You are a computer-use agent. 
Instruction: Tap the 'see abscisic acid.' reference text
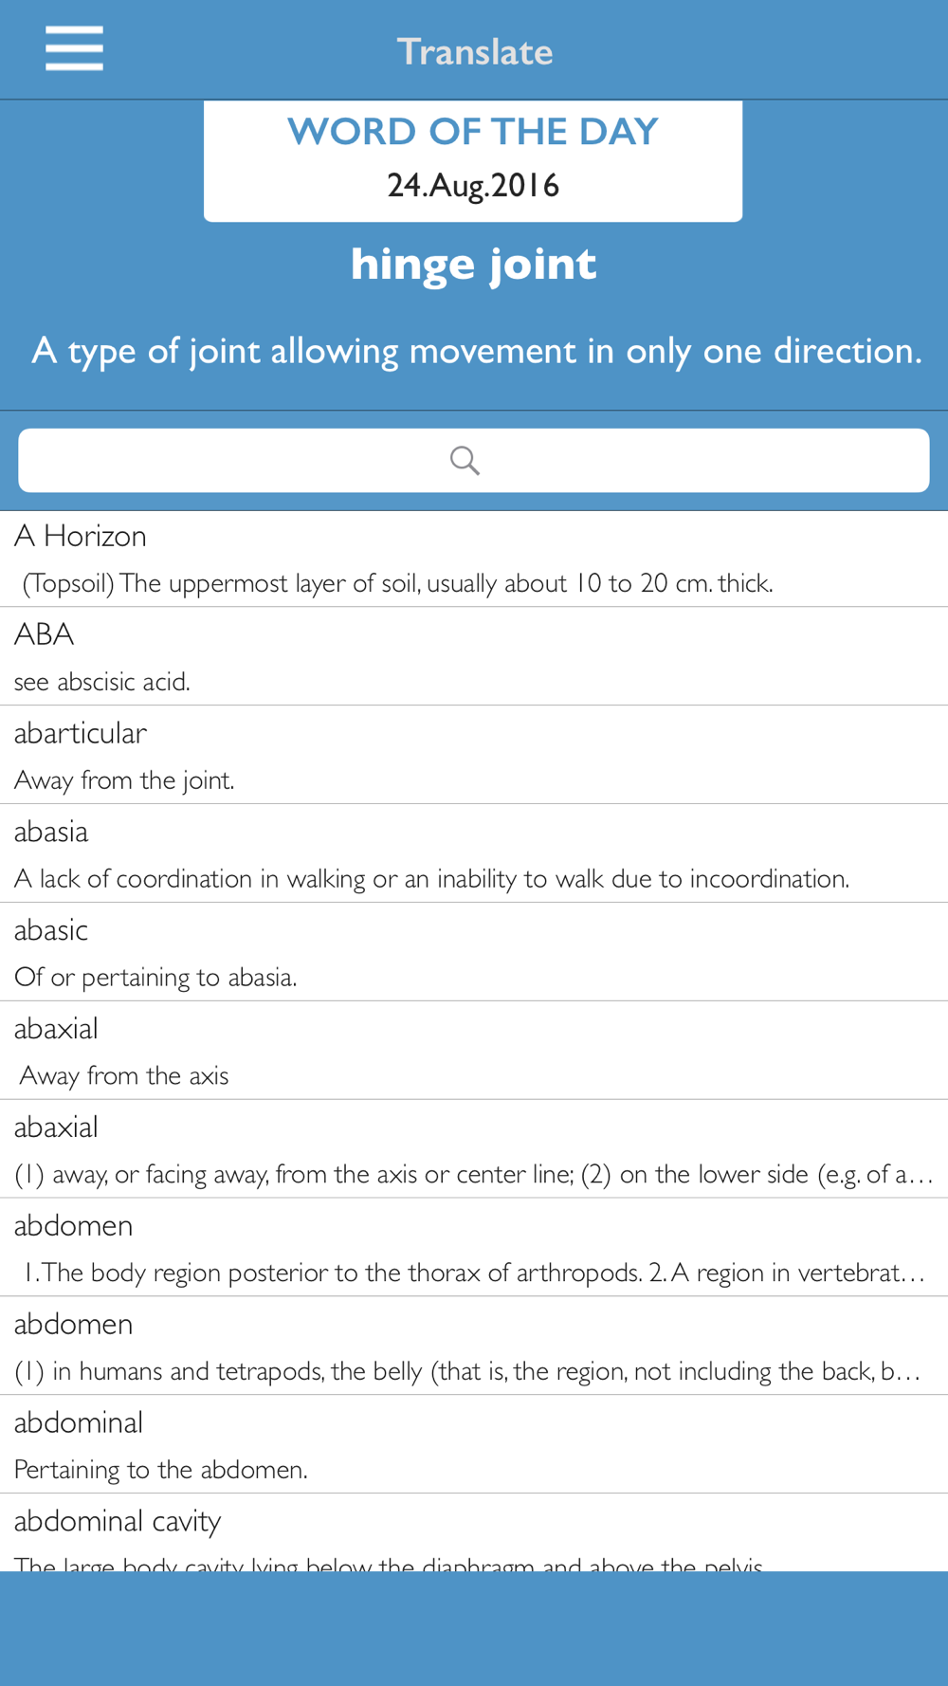pyautogui.click(x=102, y=682)
